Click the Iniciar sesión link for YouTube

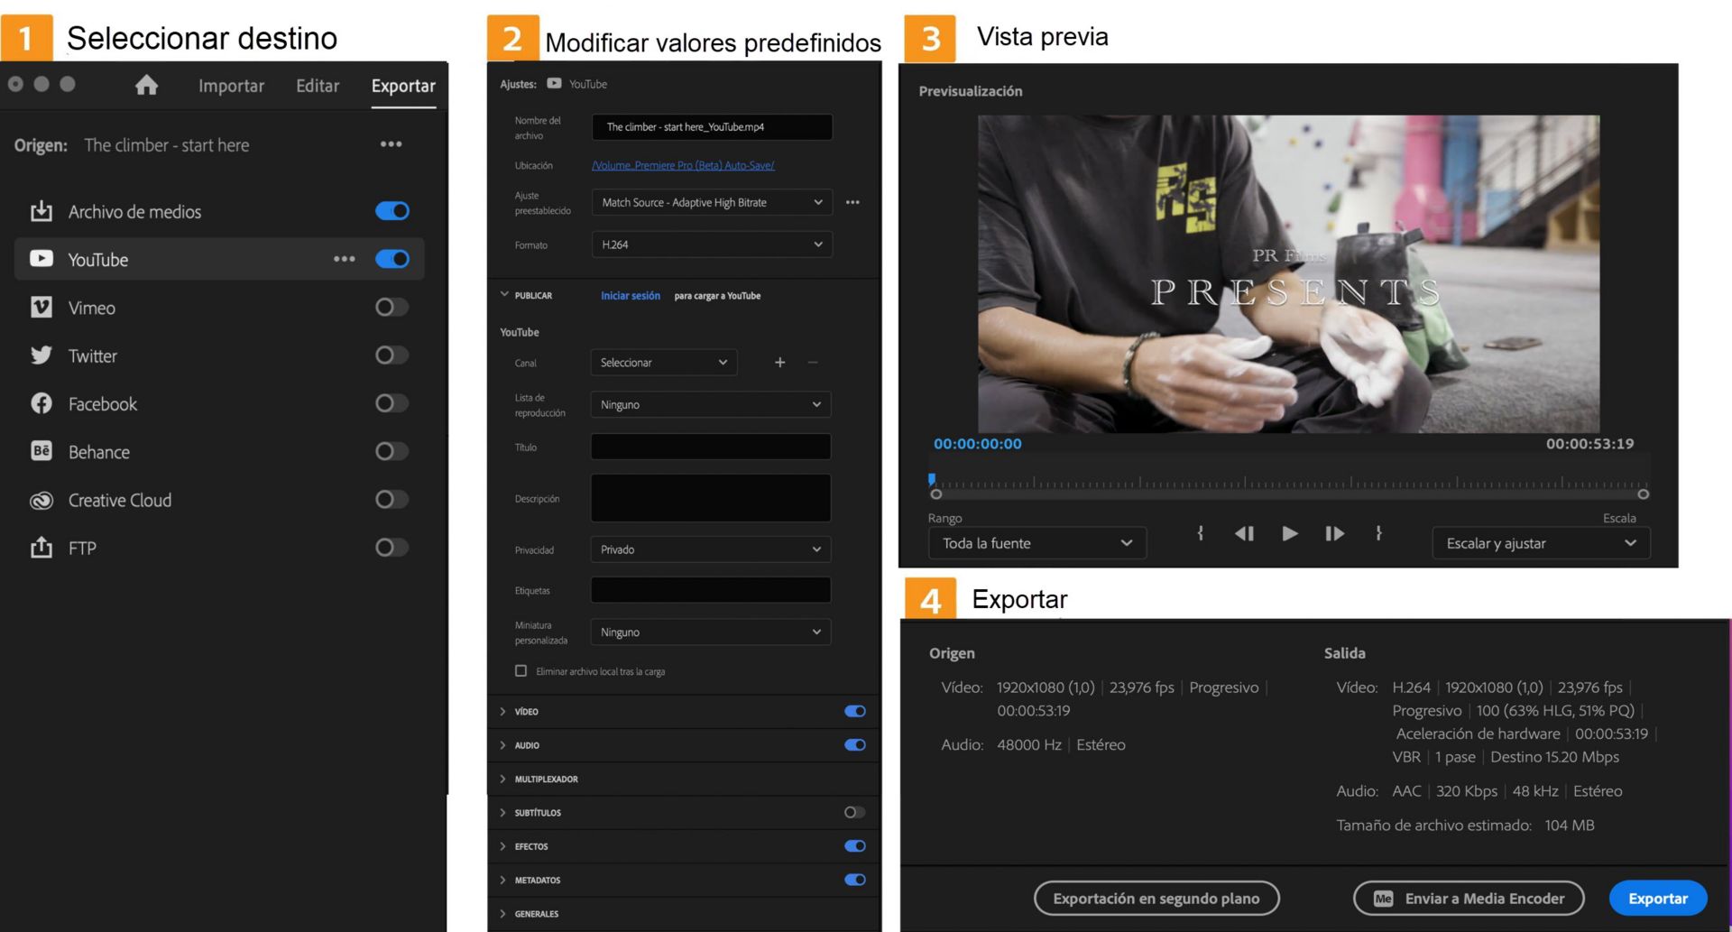(630, 295)
